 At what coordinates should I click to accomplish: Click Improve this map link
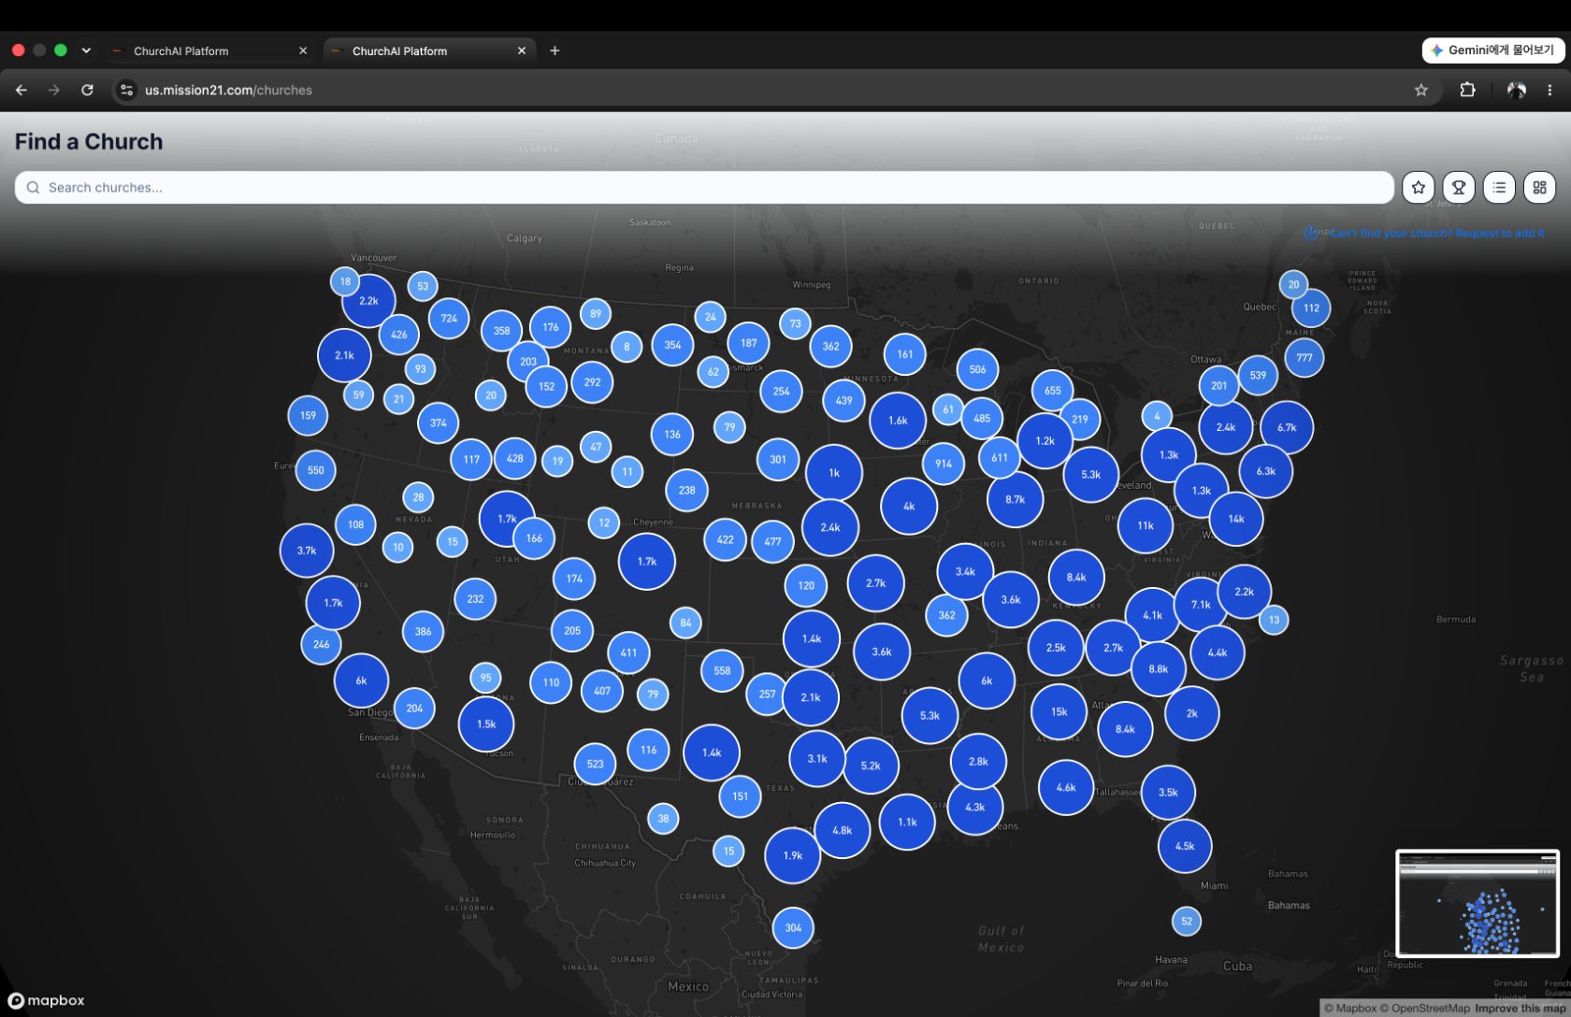[1521, 1009]
